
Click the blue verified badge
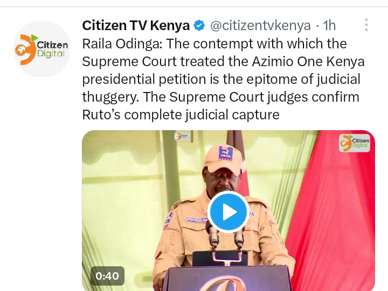pyautogui.click(x=199, y=26)
